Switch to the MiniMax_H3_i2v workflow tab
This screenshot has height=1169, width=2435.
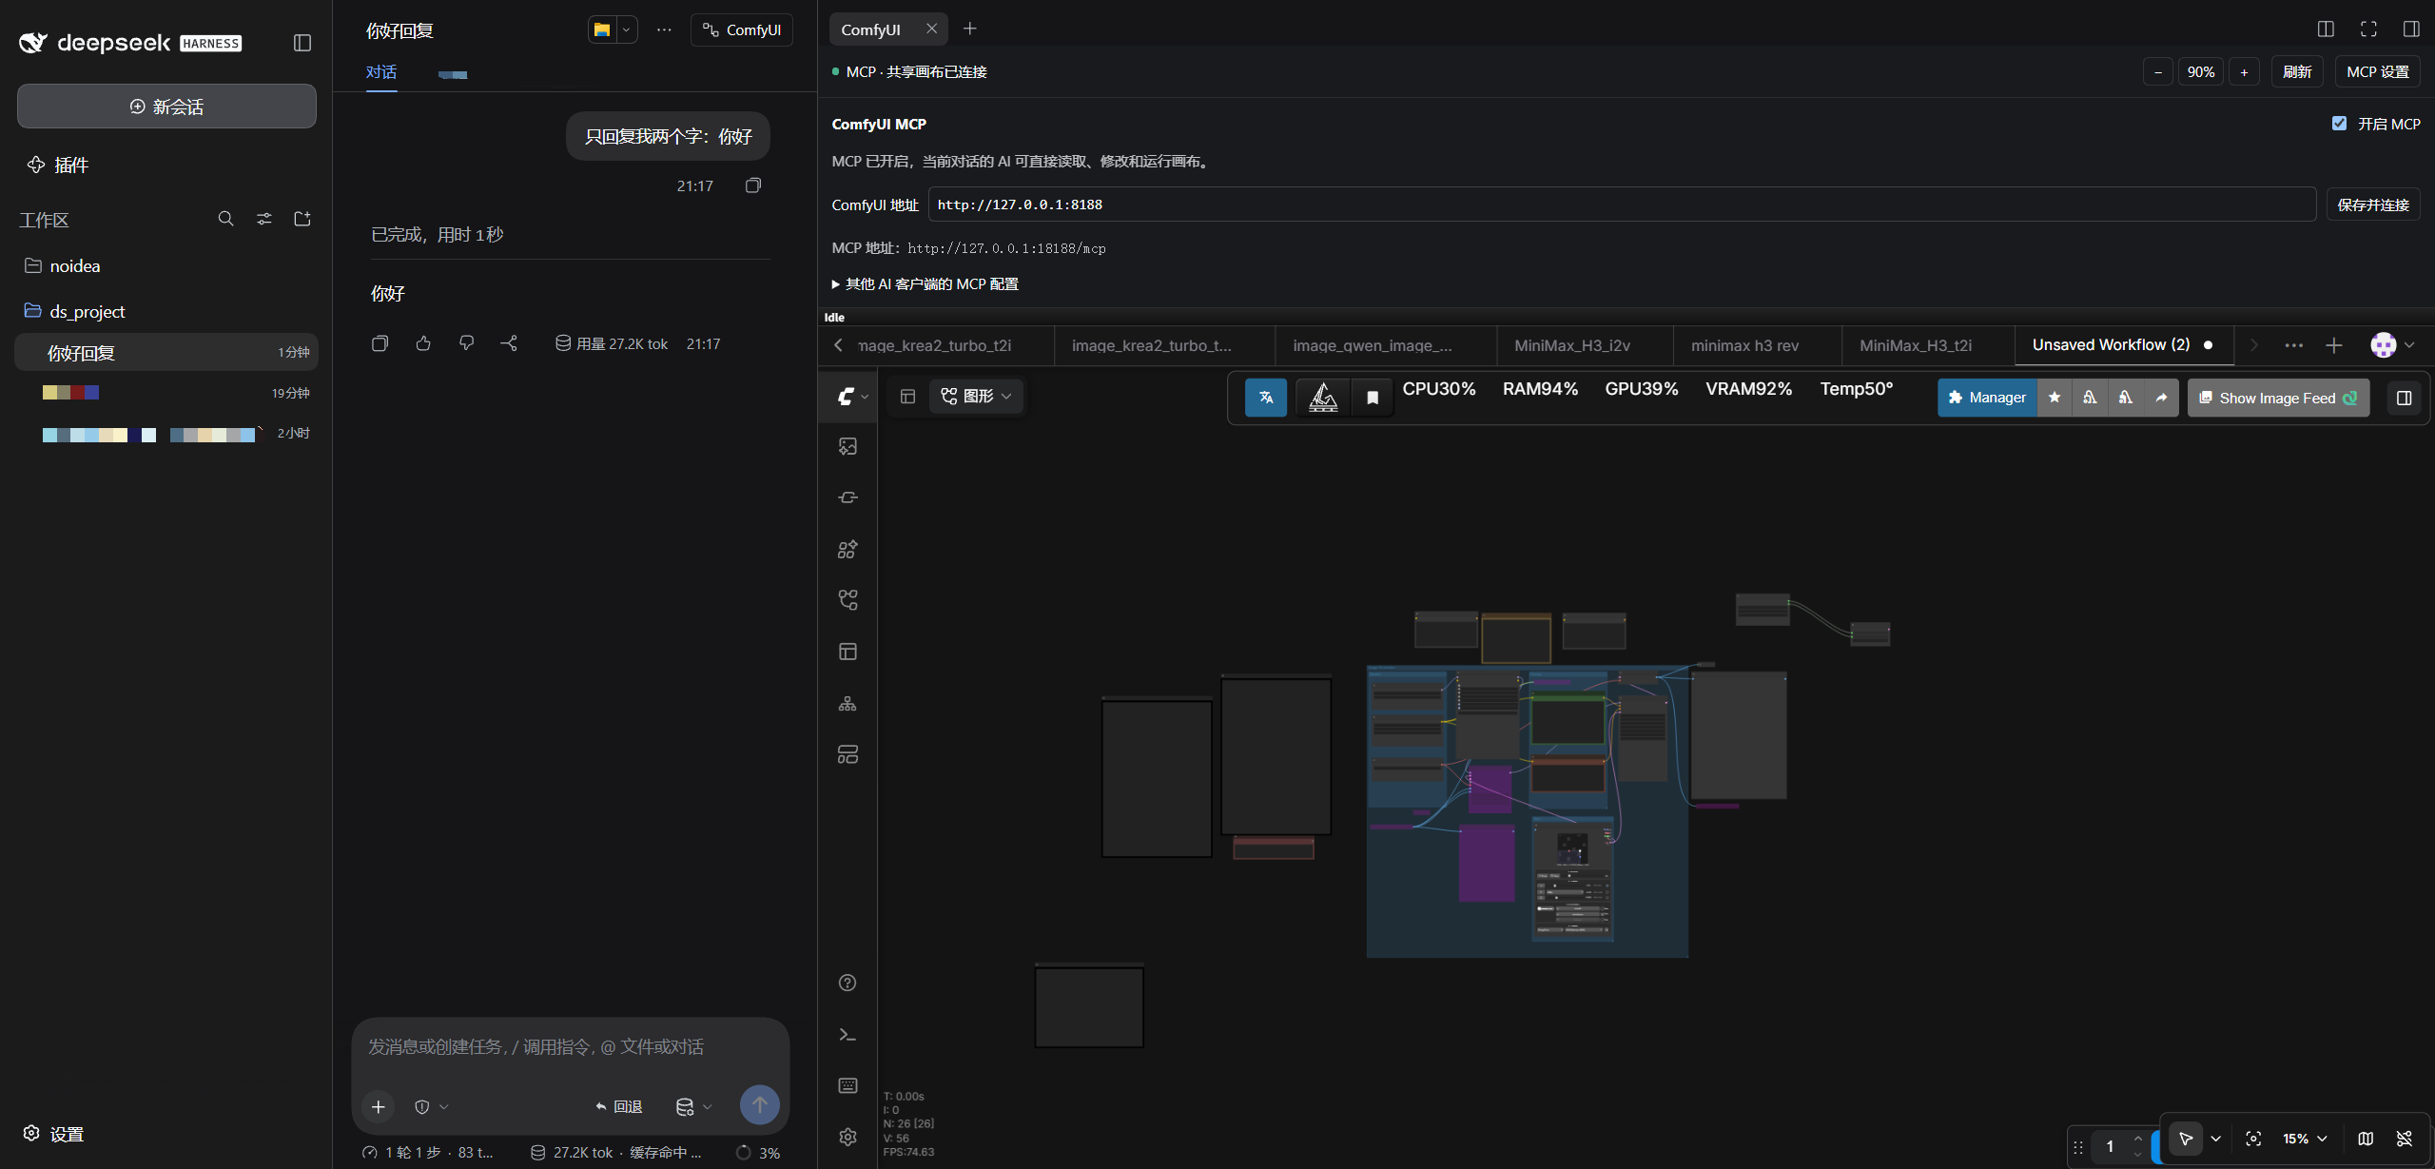click(1572, 345)
